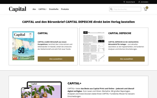Click the cart item count badge
157x98 pixels.
click(147, 8)
